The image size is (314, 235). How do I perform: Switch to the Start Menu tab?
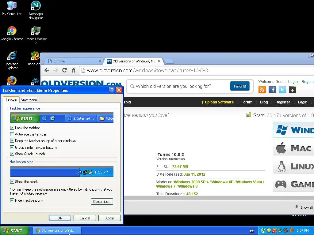(29, 100)
